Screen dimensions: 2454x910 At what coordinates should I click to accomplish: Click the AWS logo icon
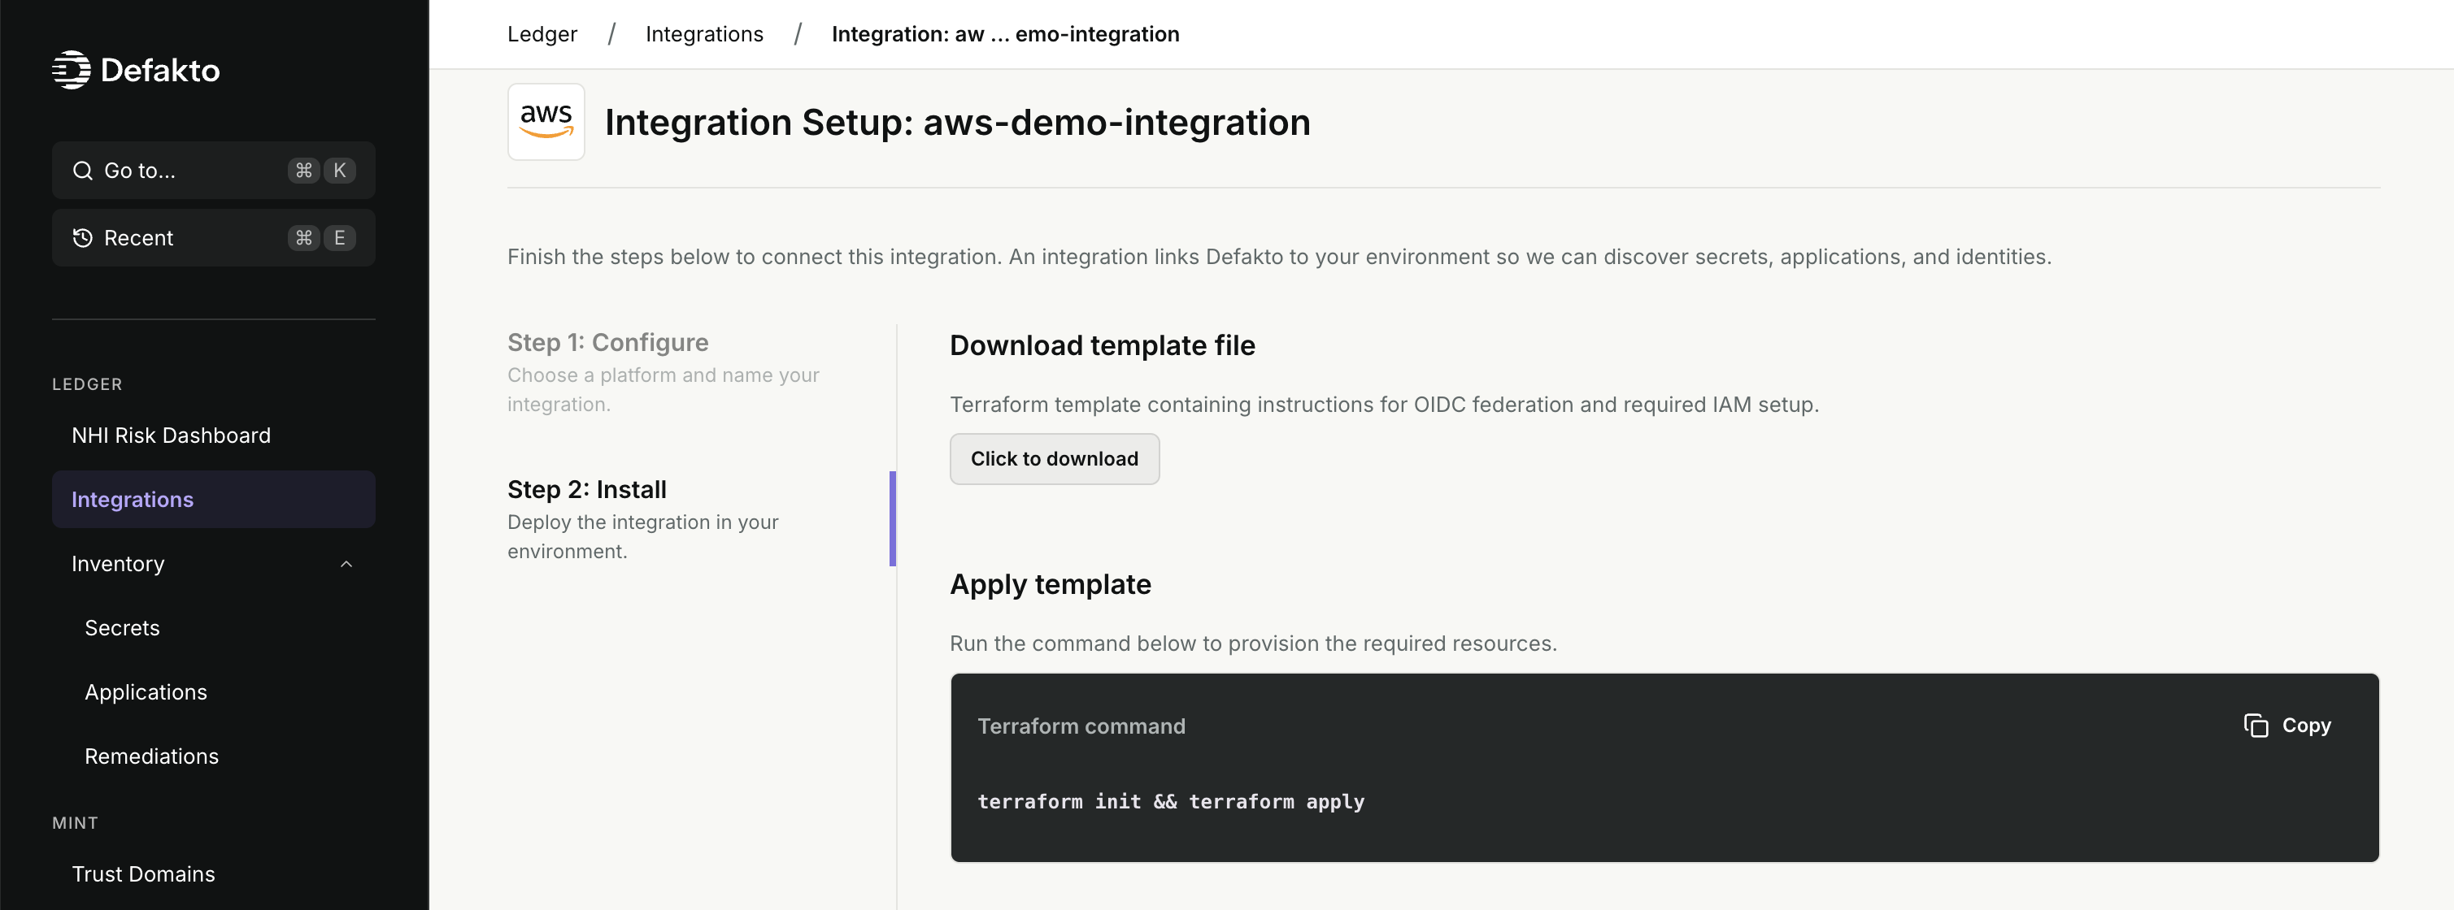(546, 122)
